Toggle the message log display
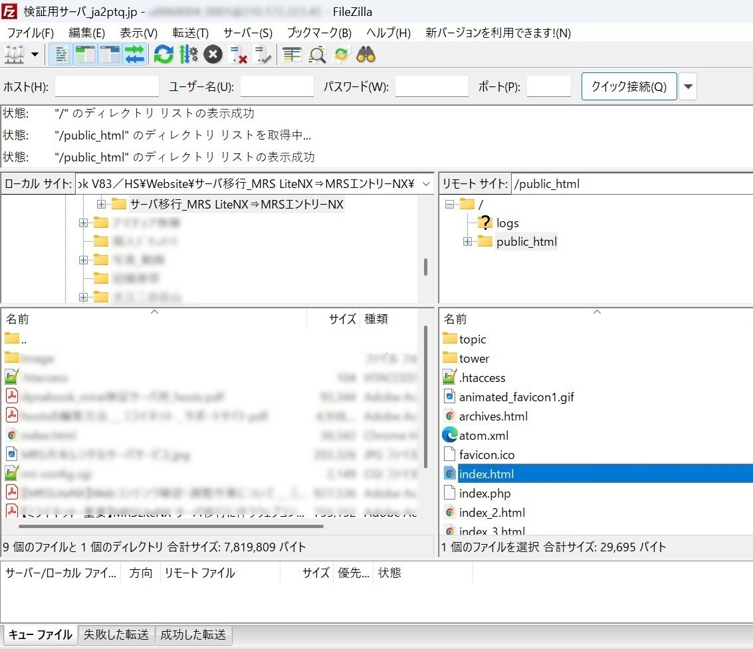Viewport: 753px width, 649px height. (x=60, y=54)
